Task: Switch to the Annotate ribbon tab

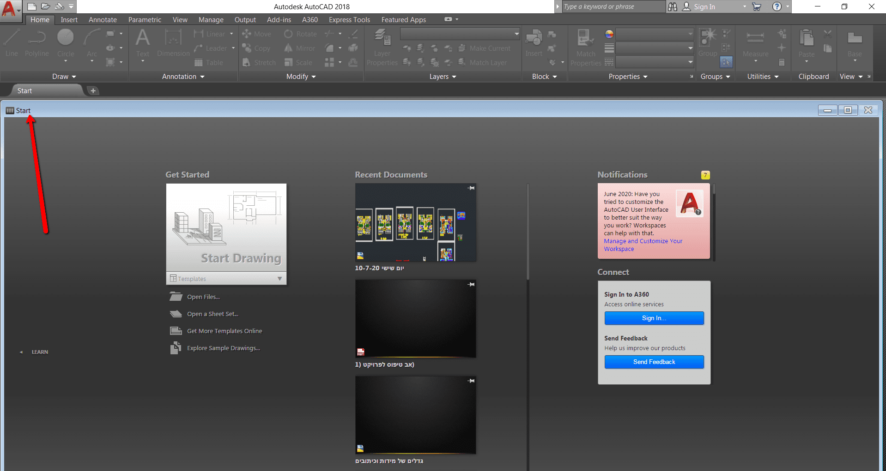Action: [x=103, y=20]
